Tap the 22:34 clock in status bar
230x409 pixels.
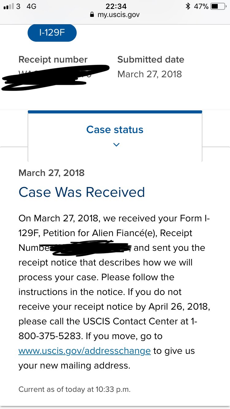click(x=116, y=6)
